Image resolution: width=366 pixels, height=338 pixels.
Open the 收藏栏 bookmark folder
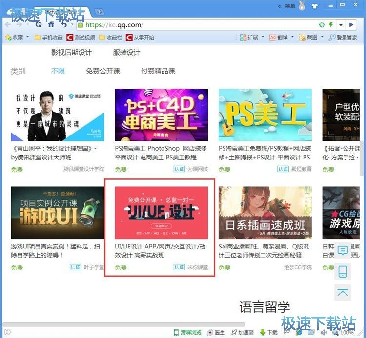tap(110, 38)
